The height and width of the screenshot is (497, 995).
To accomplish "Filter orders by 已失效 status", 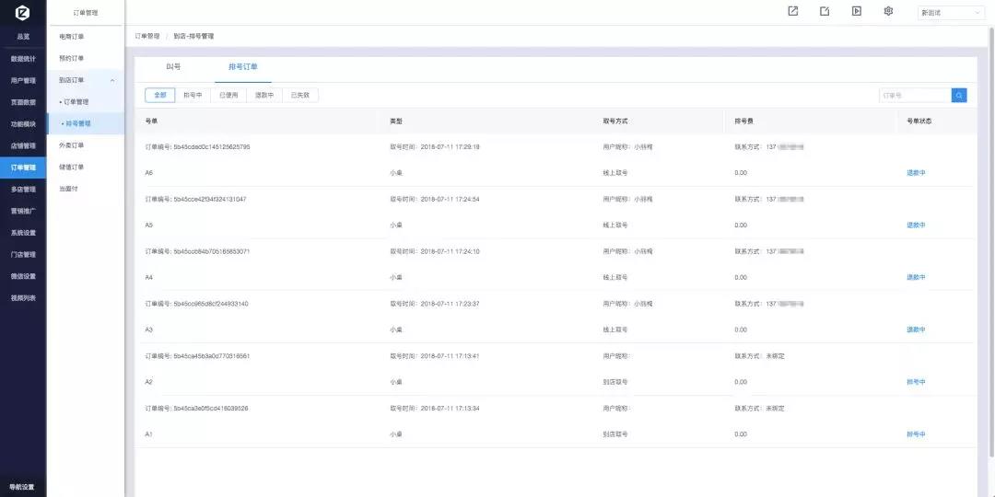I will [300, 95].
